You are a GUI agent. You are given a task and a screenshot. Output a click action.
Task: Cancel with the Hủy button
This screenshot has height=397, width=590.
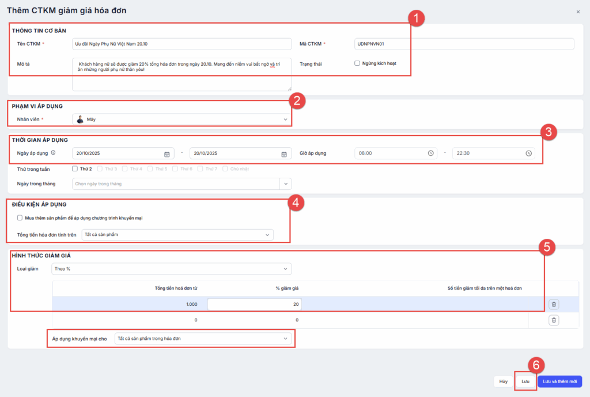coord(503,381)
